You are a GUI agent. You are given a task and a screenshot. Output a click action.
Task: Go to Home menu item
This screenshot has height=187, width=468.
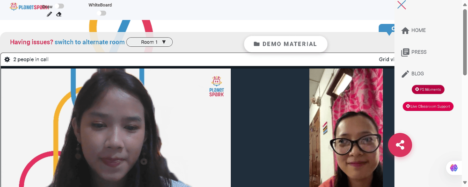(413, 30)
